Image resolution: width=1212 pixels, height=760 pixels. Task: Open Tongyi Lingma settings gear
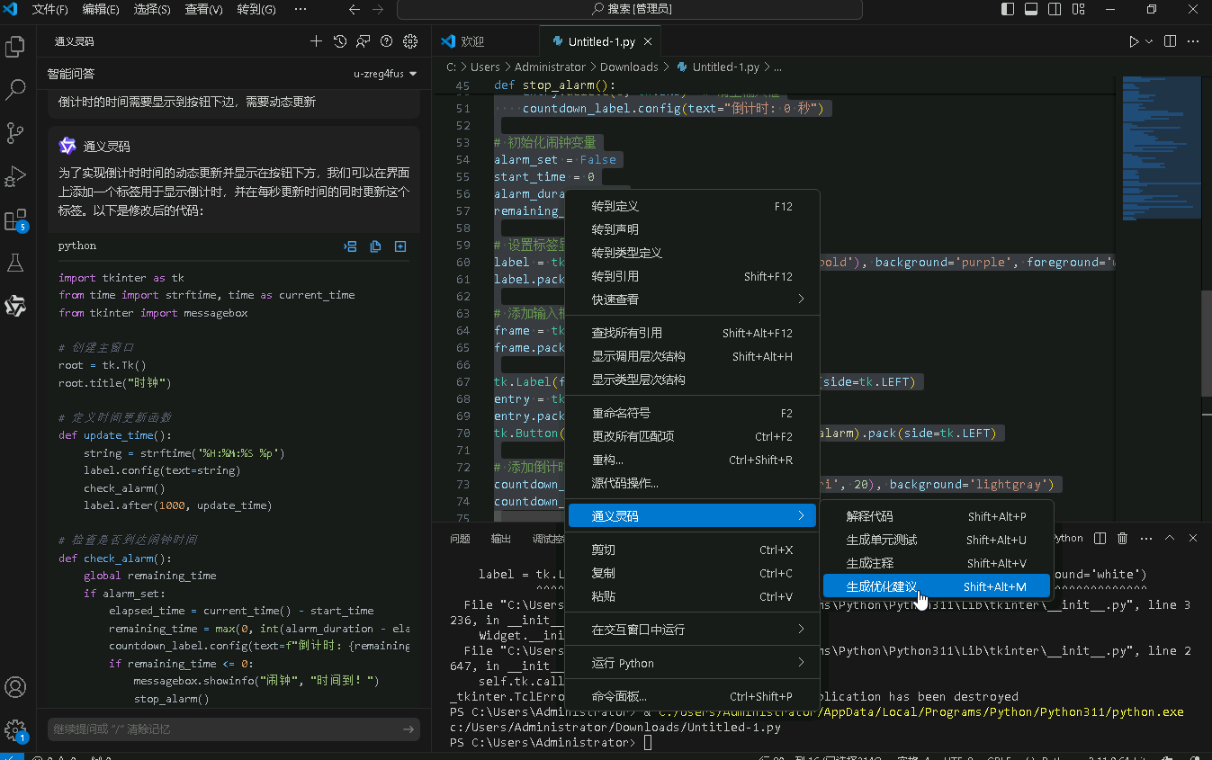410,41
